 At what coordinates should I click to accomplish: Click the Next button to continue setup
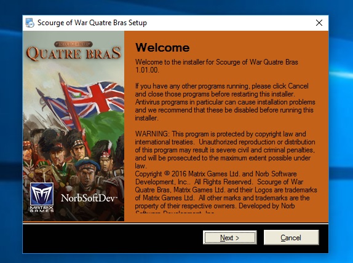click(x=229, y=237)
